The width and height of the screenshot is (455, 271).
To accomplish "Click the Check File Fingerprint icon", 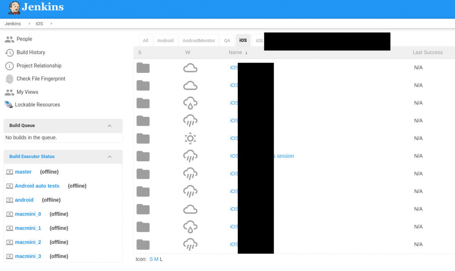I will [9, 79].
